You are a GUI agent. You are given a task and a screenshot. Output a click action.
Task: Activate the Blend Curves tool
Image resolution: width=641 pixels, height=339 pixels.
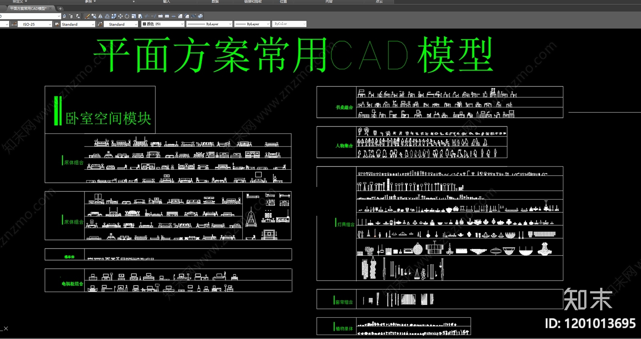194,16
